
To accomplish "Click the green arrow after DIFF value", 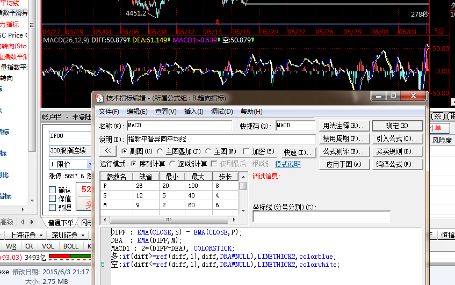I will [128, 40].
